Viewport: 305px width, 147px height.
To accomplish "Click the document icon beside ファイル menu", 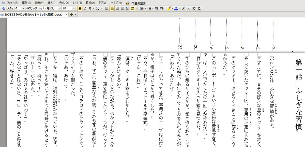I will point(3,3).
